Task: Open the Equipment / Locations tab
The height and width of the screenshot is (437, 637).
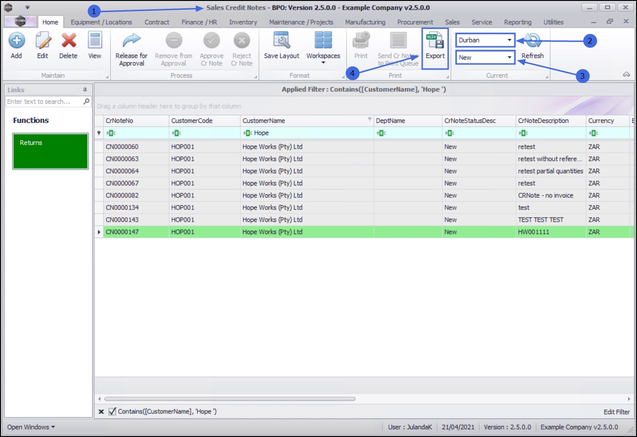Action: coord(101,22)
